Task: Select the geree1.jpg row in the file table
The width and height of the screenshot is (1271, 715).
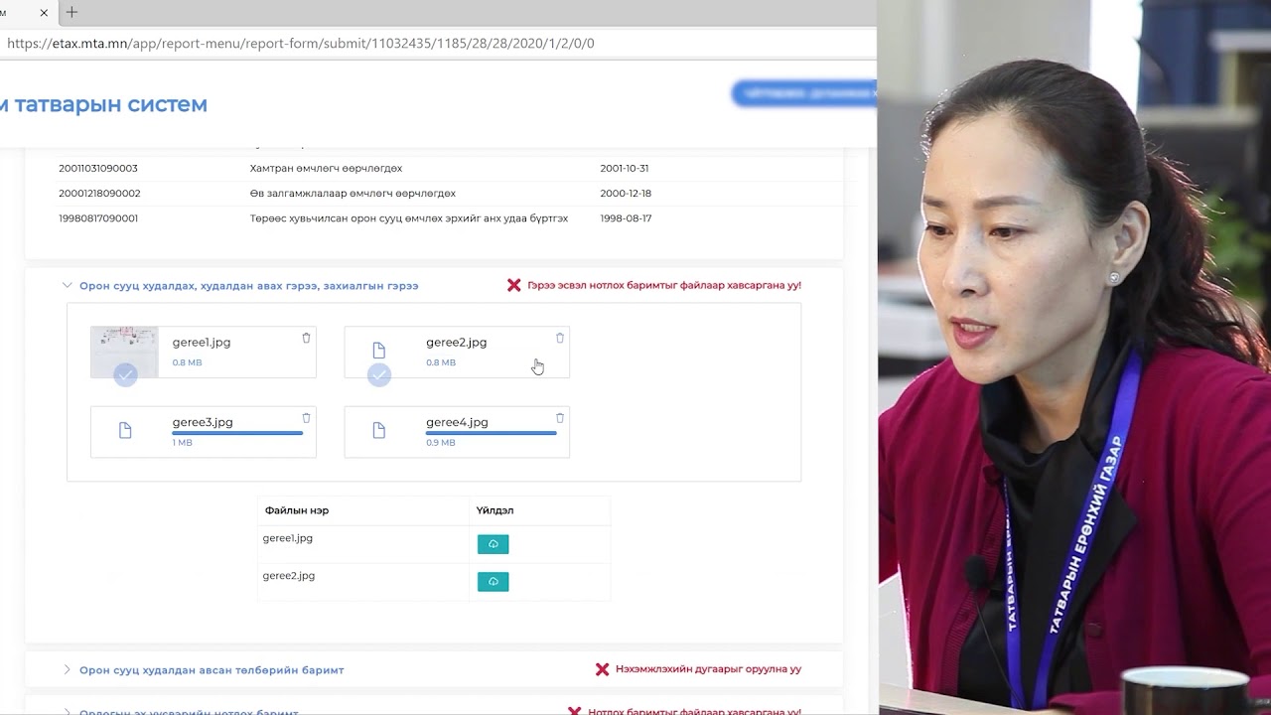Action: [434, 544]
